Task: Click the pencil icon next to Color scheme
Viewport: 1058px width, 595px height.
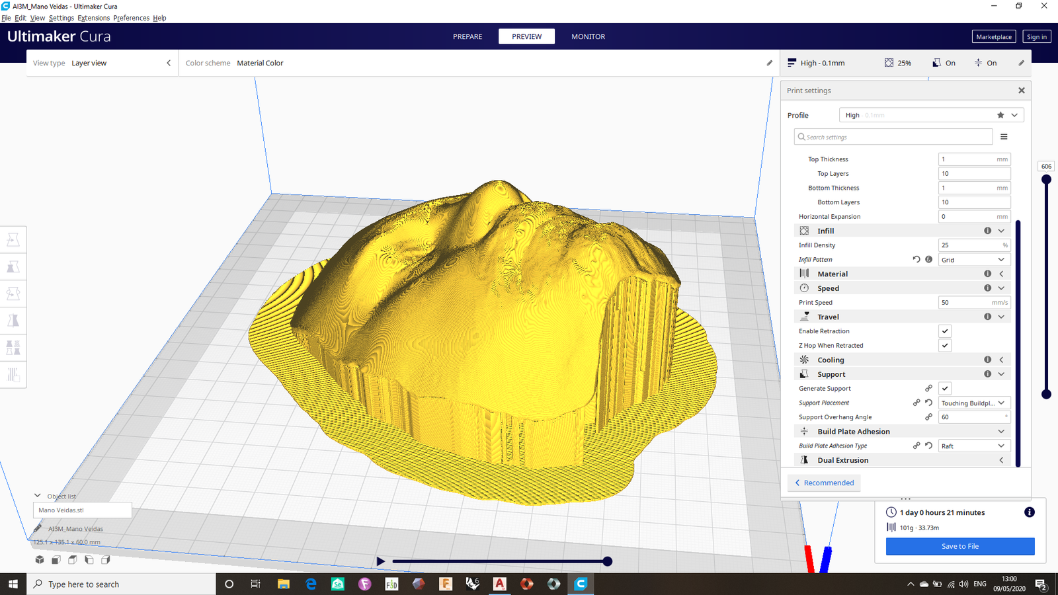Action: tap(769, 63)
